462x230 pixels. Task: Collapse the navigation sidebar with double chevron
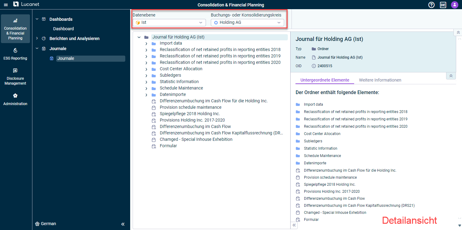click(123, 224)
